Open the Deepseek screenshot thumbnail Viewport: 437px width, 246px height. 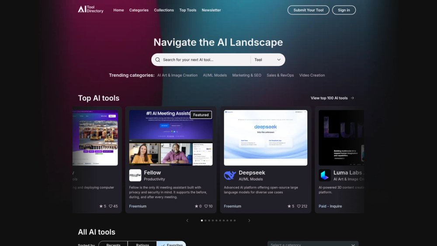coord(266,138)
